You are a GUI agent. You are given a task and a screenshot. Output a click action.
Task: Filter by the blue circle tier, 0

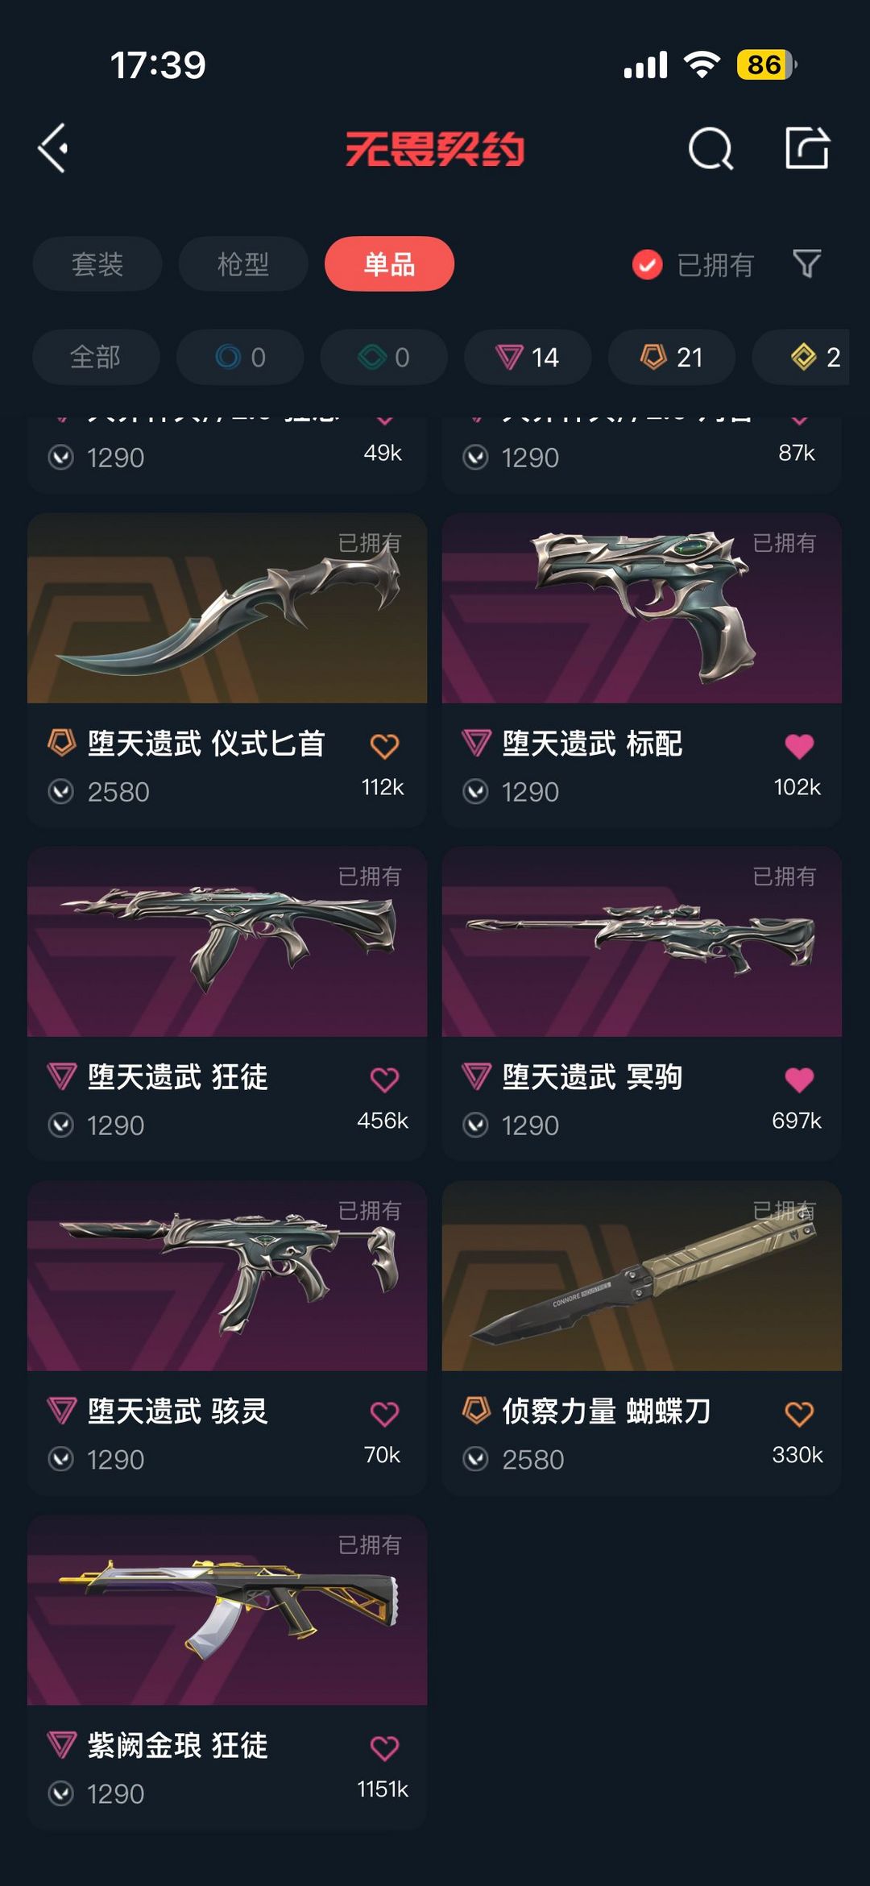[240, 357]
